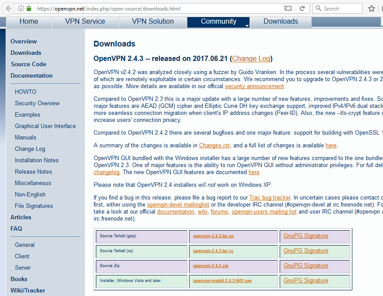
Task: Open the Downloads top navigation tab
Action: click(281, 21)
